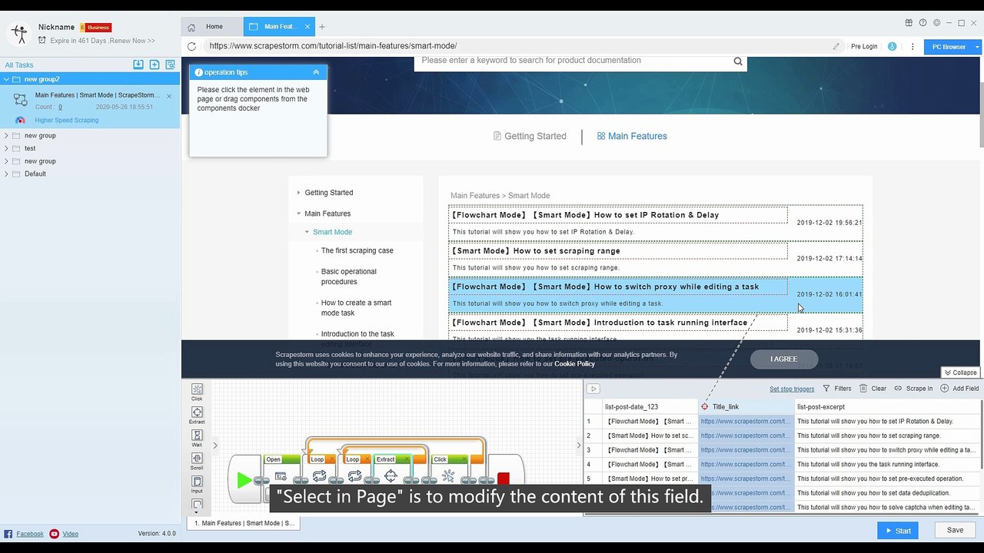Screen dimensions: 984x553
Task: Select the Extract component in the docker
Action: (x=197, y=415)
